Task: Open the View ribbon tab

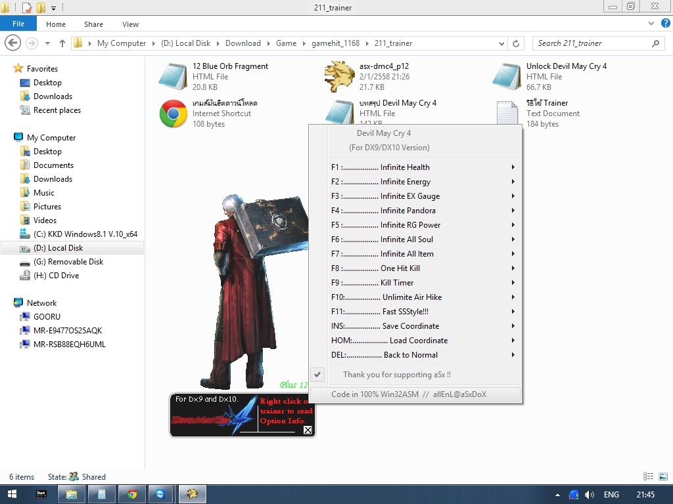Action: [x=130, y=24]
